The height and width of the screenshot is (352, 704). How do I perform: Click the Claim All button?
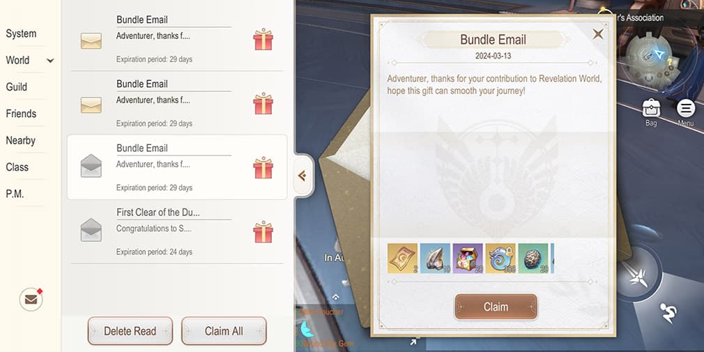pyautogui.click(x=224, y=331)
